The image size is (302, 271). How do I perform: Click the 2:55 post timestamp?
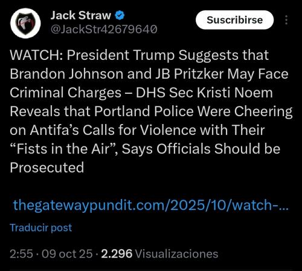21,253
